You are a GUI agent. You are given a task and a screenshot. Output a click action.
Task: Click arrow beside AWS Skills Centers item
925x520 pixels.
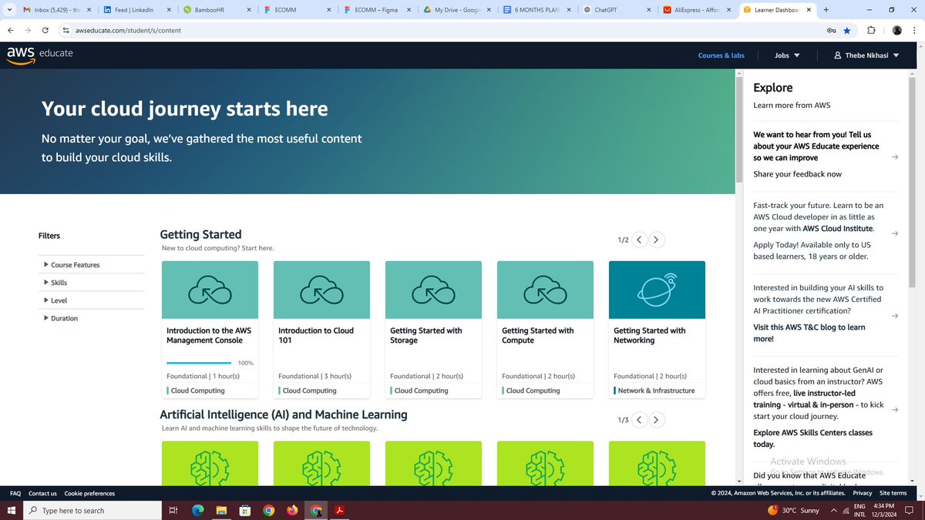[x=894, y=410]
